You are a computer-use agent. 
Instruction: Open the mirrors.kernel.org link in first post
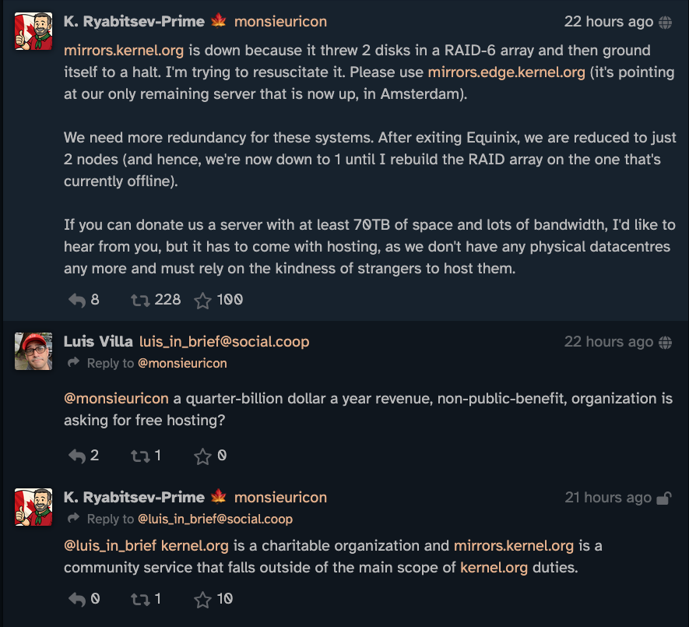coord(124,51)
